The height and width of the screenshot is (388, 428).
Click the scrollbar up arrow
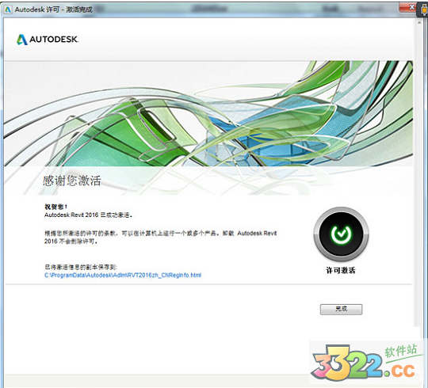[x=419, y=23]
